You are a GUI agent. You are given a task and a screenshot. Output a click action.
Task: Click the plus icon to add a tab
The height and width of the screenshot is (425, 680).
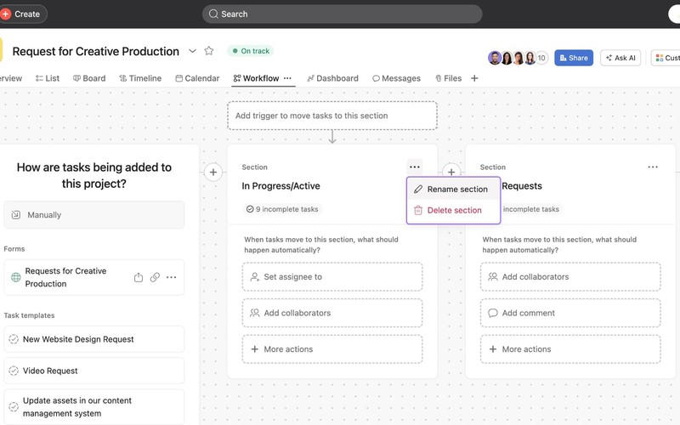(x=474, y=78)
